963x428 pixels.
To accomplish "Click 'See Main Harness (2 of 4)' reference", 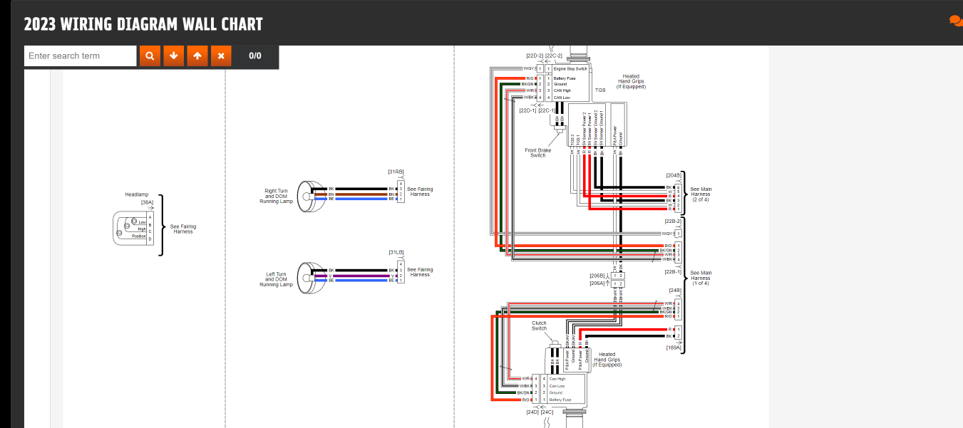I will point(701,194).
